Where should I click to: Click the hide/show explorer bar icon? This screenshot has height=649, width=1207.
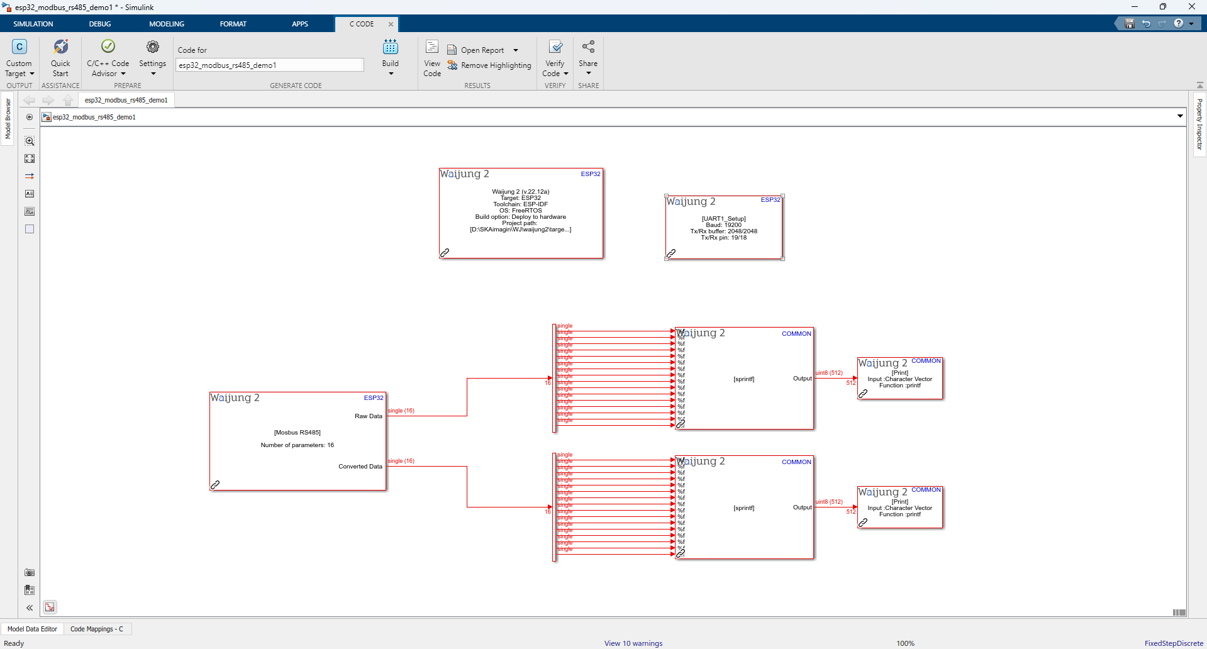tap(30, 117)
